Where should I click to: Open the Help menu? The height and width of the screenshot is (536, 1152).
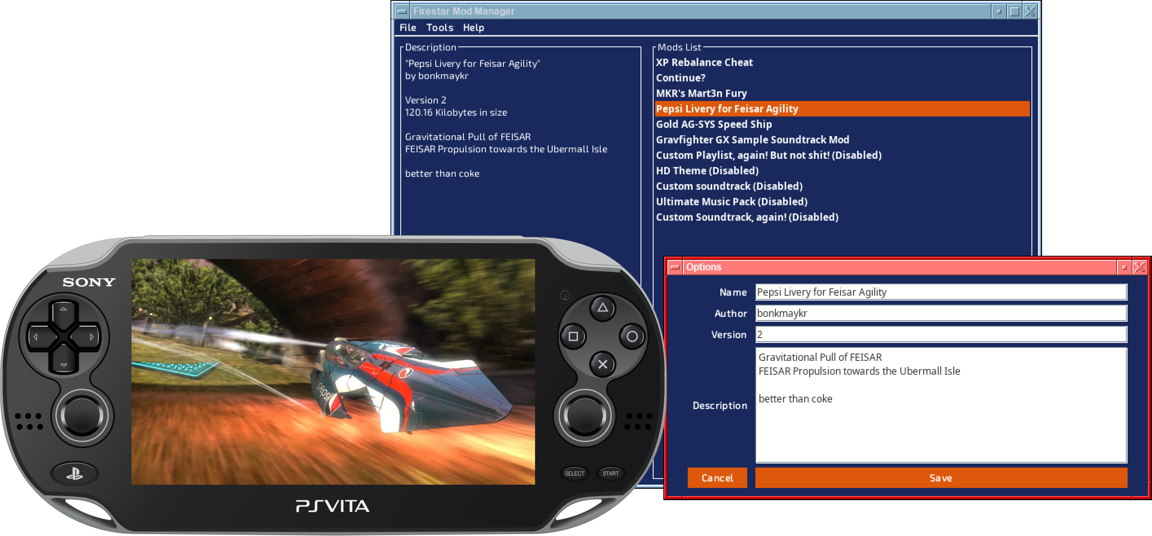(x=473, y=28)
